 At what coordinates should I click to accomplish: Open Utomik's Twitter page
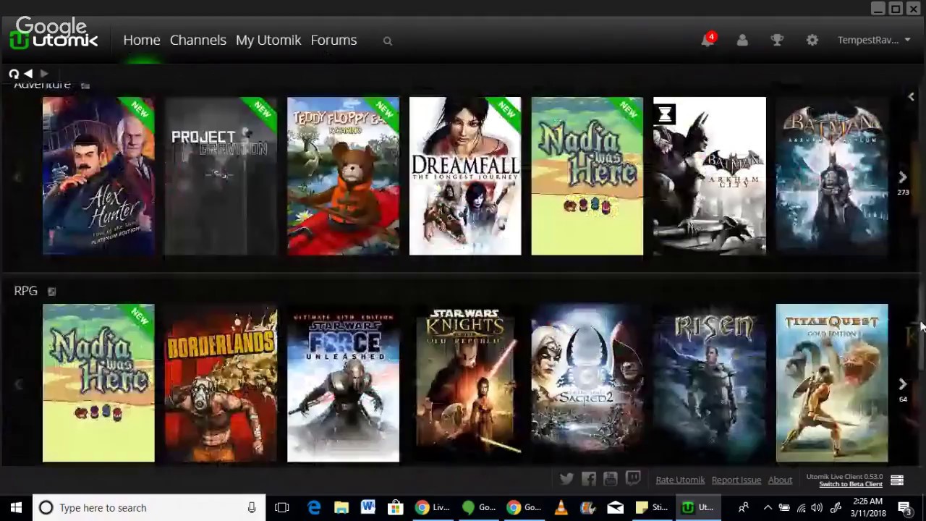click(566, 479)
